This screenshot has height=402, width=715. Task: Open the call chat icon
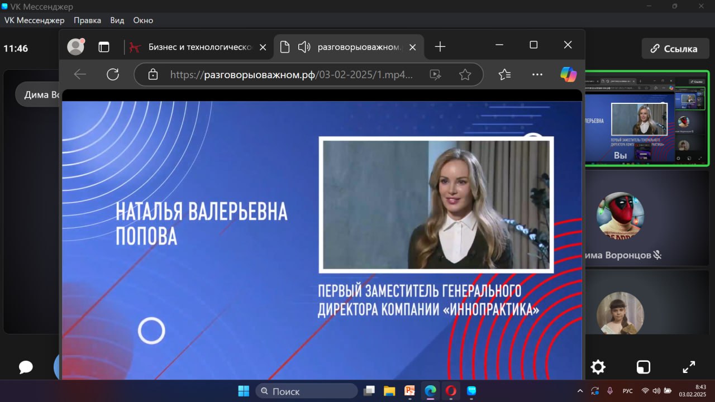26,367
